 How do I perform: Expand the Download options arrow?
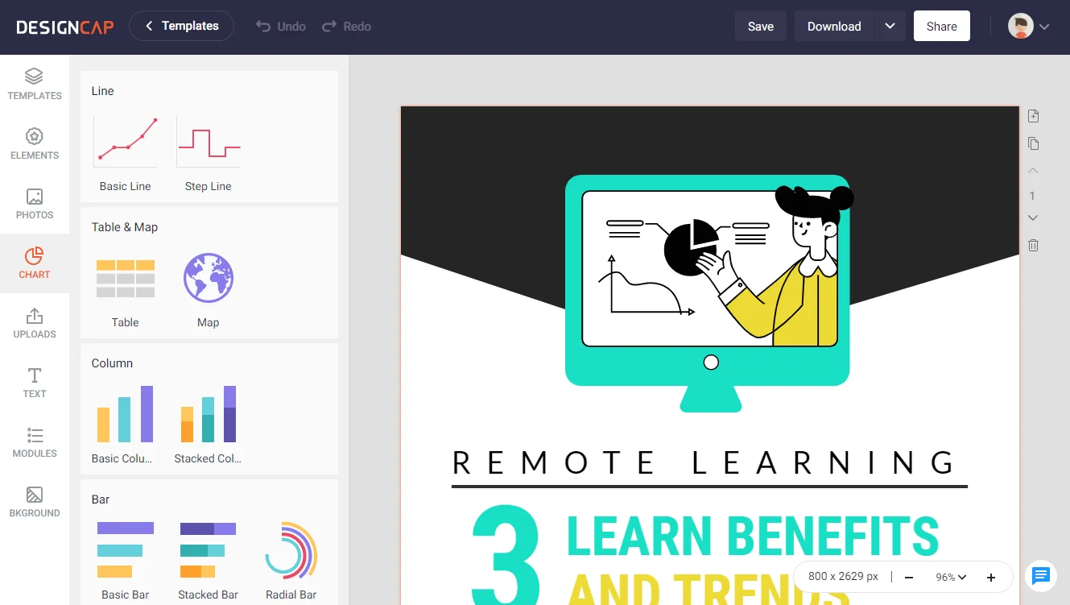(890, 26)
